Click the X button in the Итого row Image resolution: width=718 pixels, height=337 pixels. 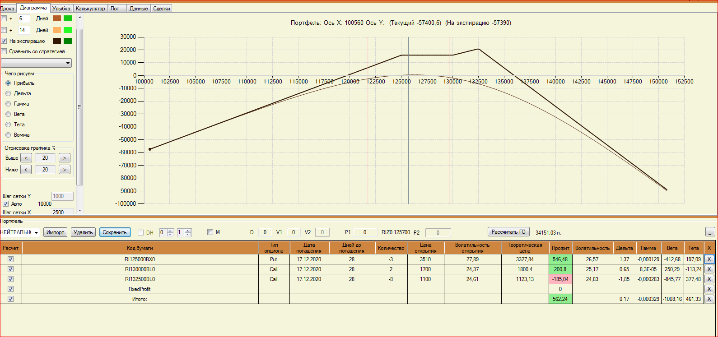click(709, 299)
